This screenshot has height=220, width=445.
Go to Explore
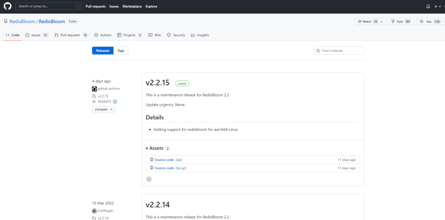tap(151, 7)
